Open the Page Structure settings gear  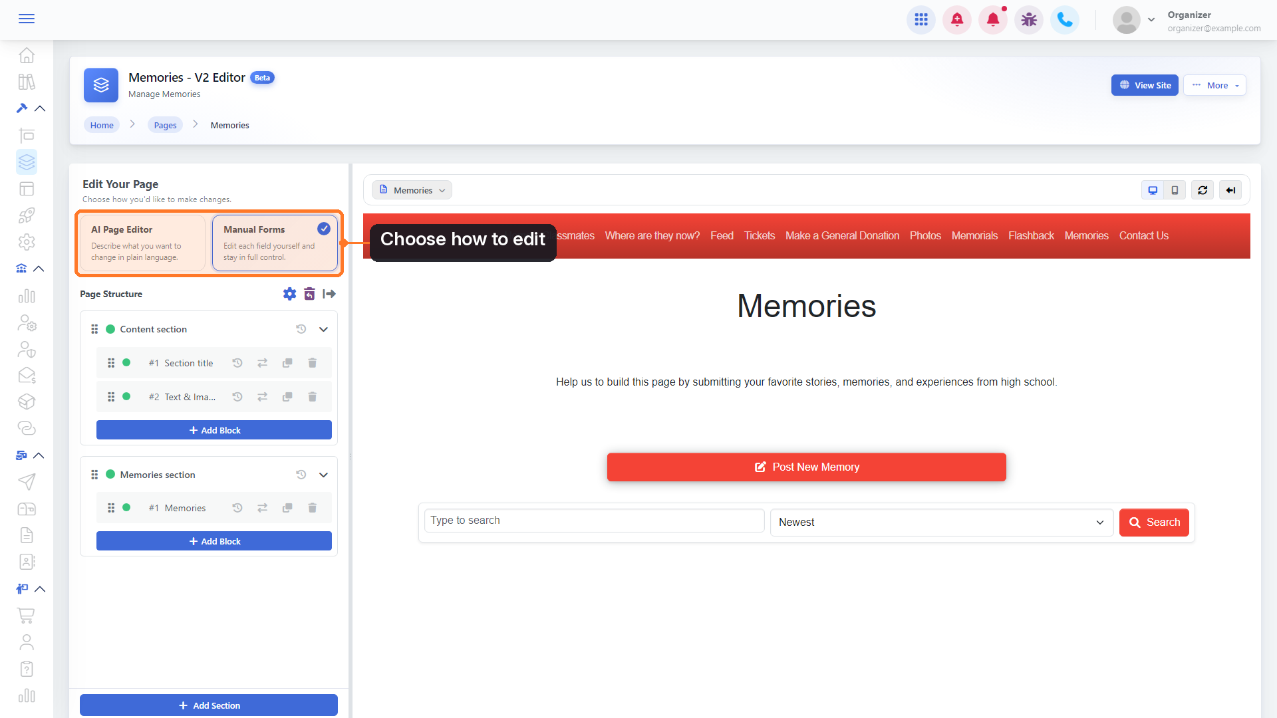click(x=289, y=294)
